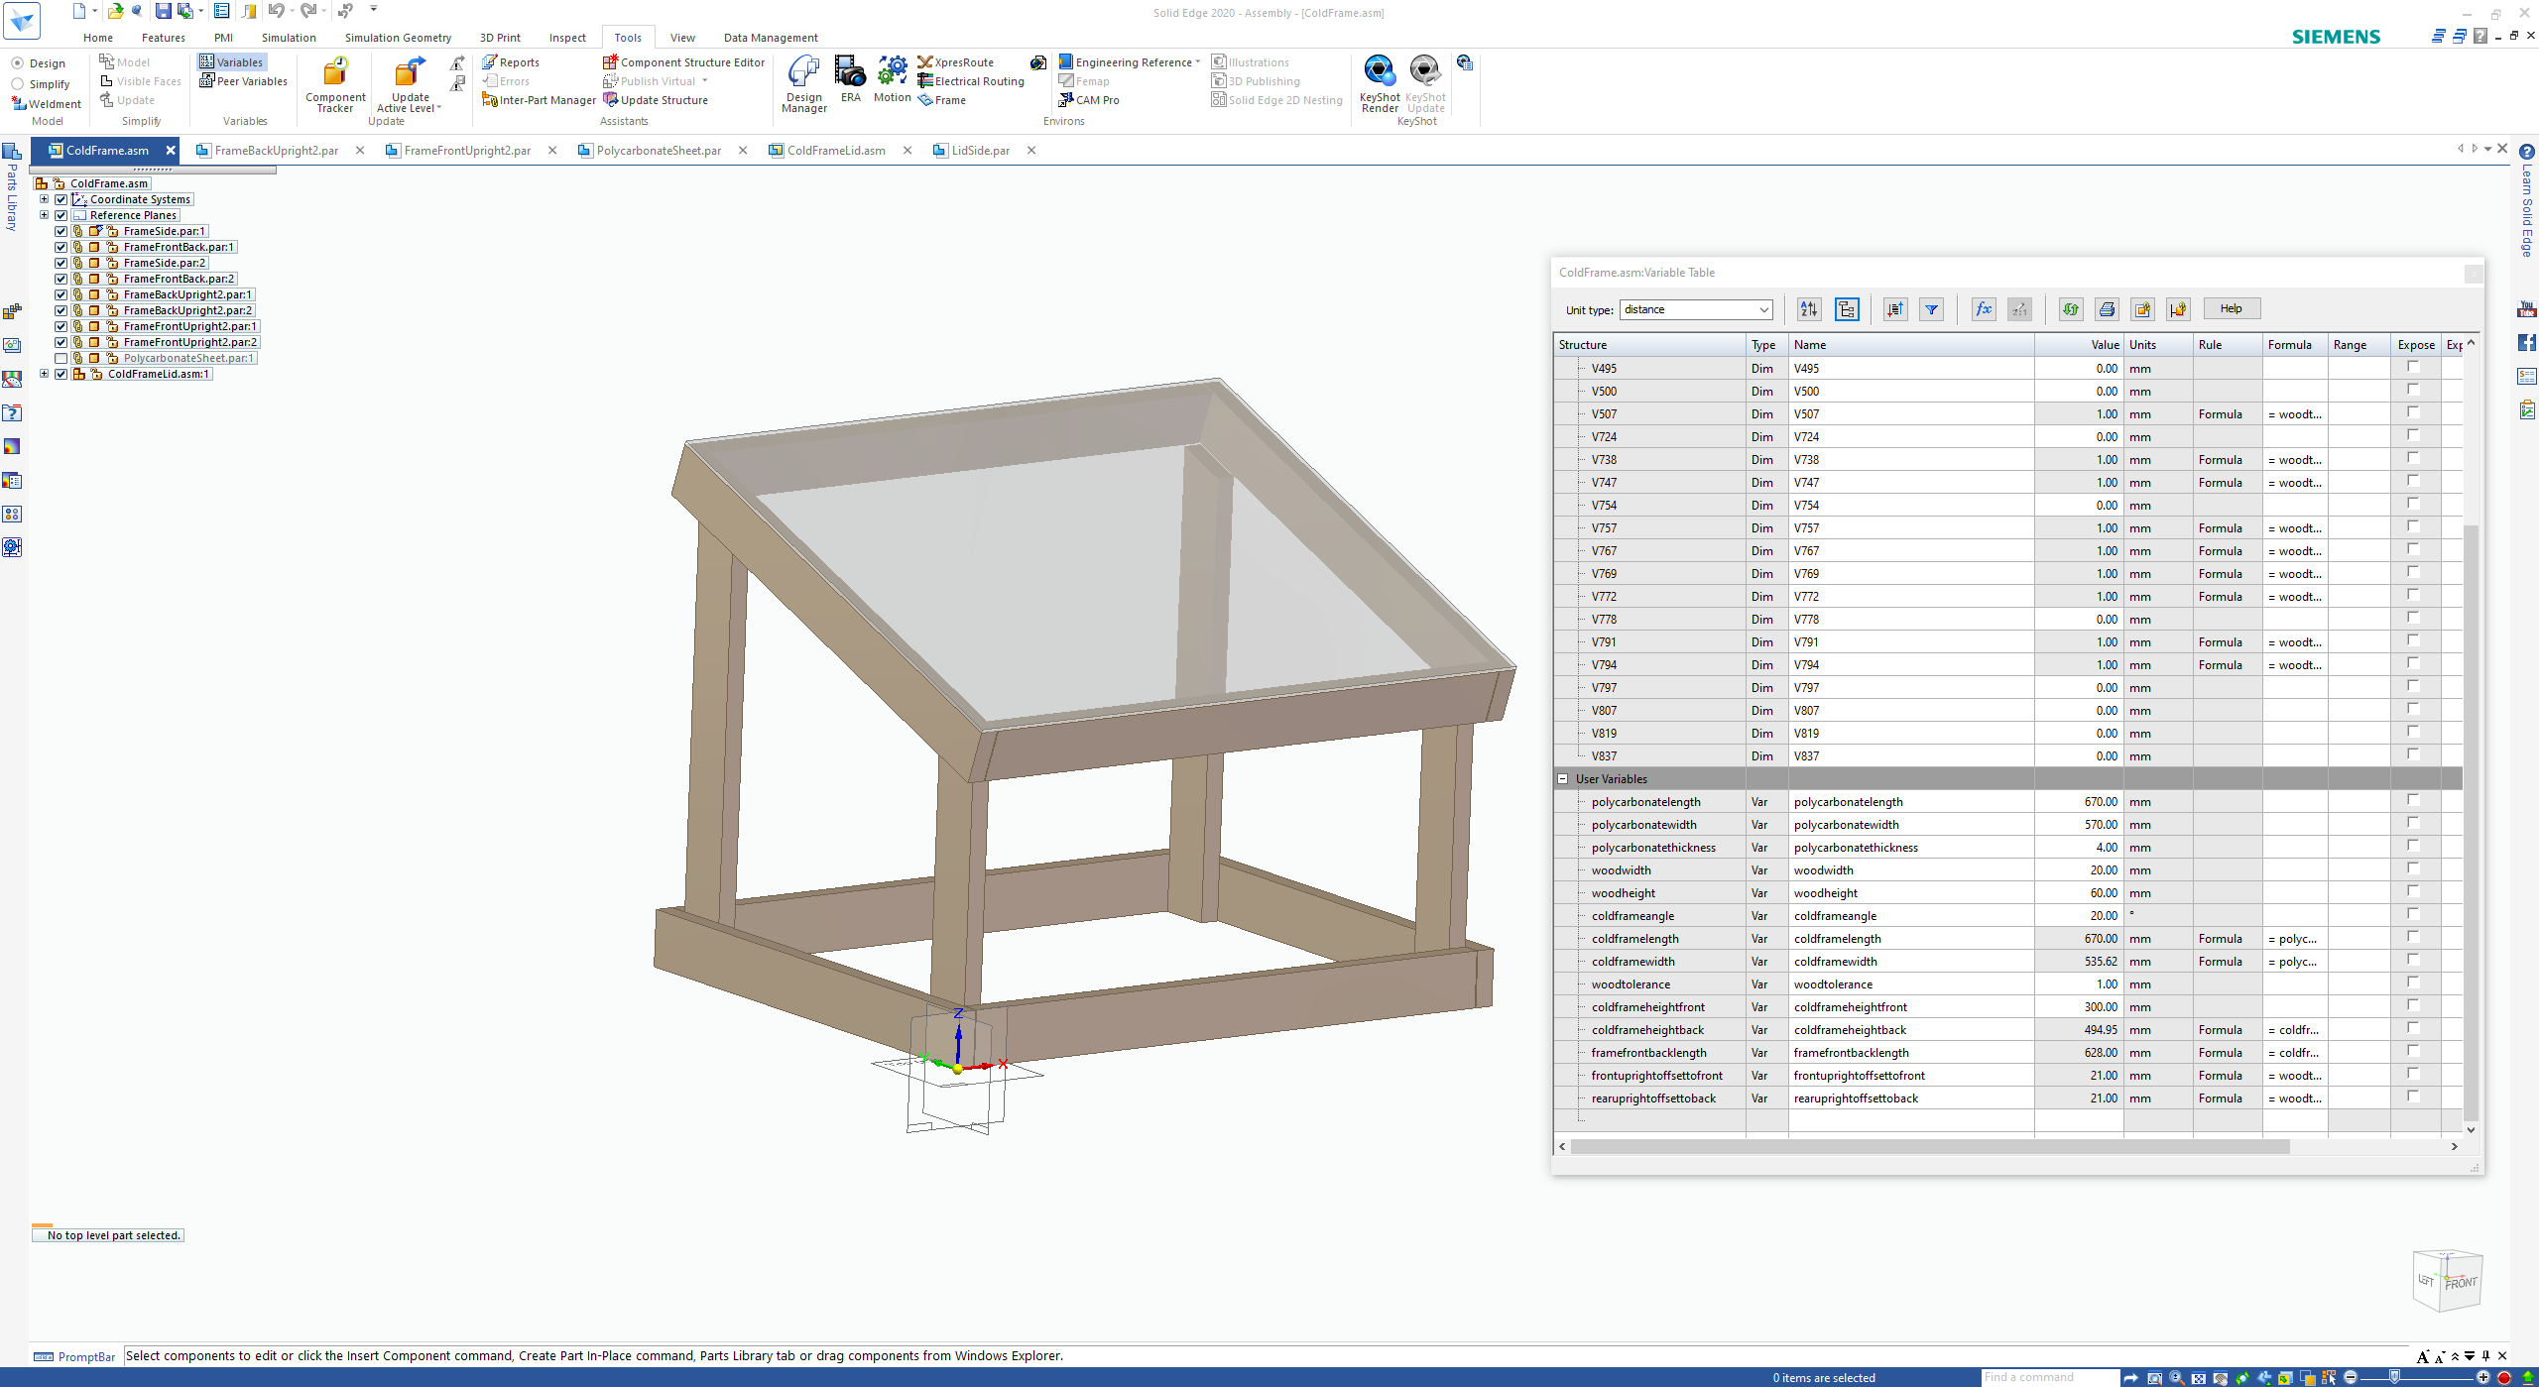The height and width of the screenshot is (1387, 2539).
Task: Click the alphabetical sort icon in Variable Table
Action: point(1808,309)
